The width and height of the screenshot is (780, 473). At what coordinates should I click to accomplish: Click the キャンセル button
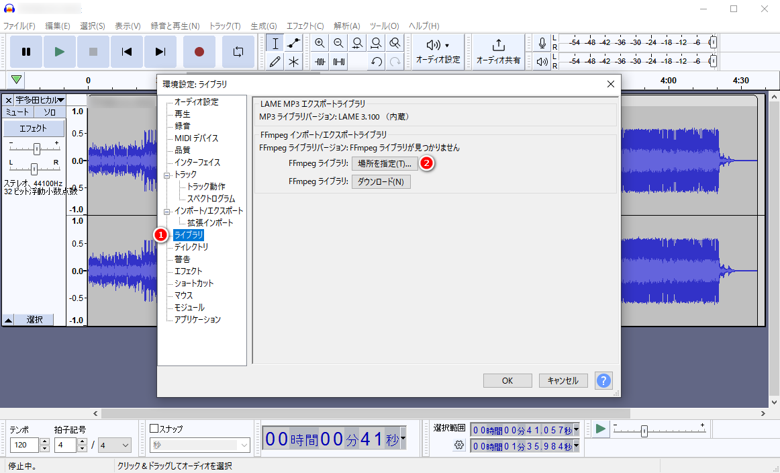(x=563, y=380)
